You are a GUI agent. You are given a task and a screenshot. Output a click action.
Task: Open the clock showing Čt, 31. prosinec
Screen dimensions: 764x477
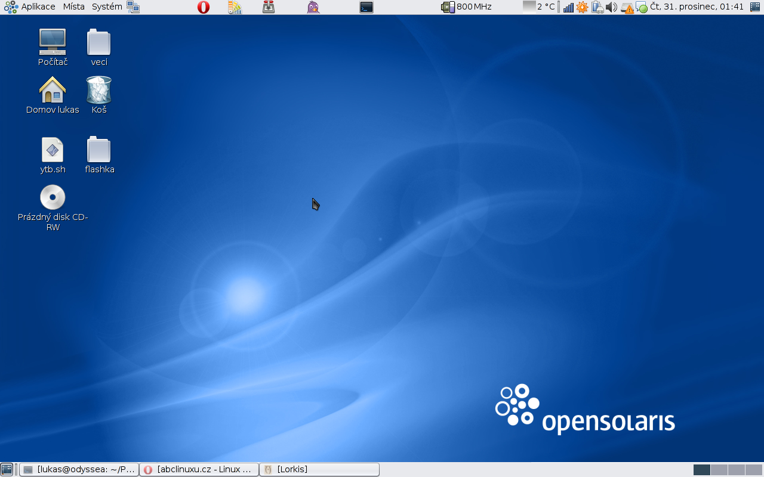pos(697,7)
